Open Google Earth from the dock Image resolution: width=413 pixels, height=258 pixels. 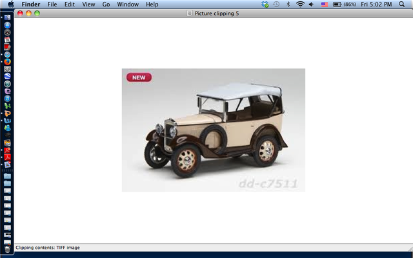[7, 76]
